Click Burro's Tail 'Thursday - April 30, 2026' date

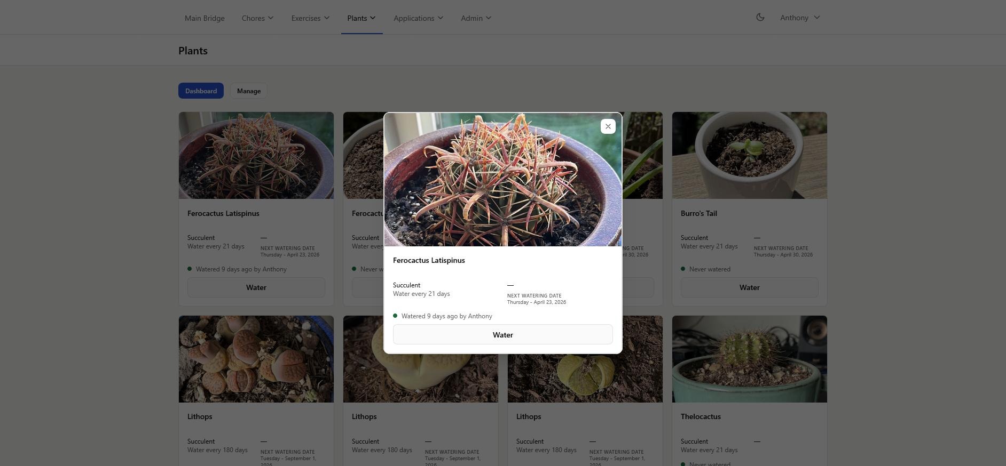click(783, 255)
